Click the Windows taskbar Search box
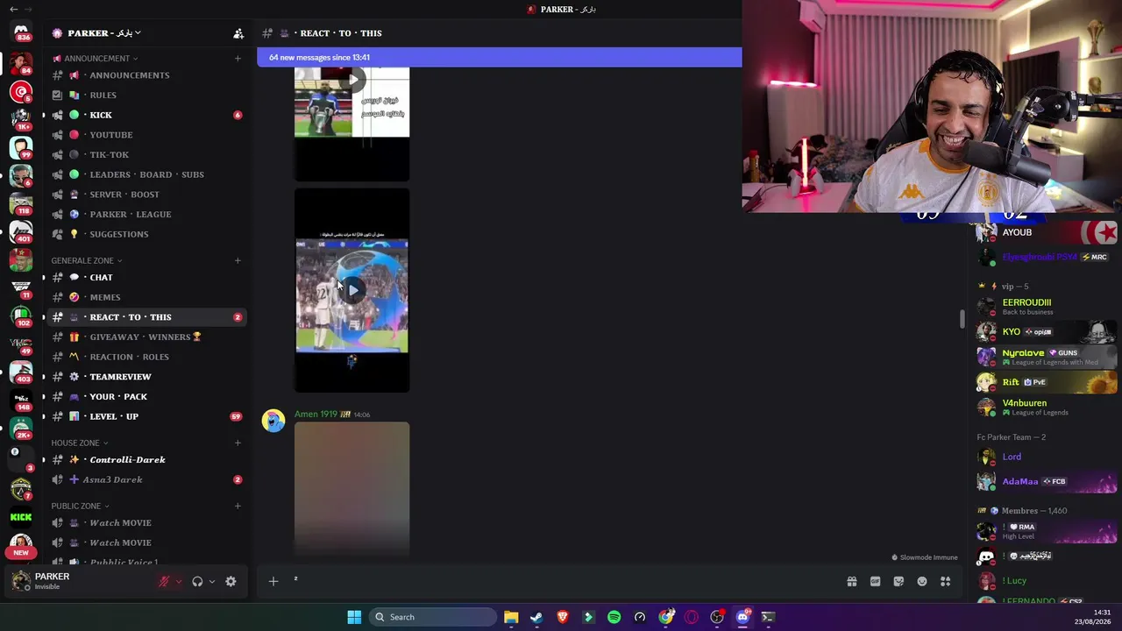This screenshot has height=631, width=1122. click(x=433, y=617)
